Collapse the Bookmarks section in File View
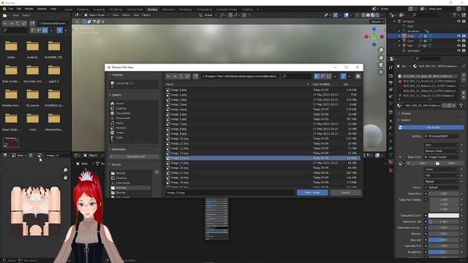Image resolution: width=468 pixels, height=263 pixels. click(110, 149)
